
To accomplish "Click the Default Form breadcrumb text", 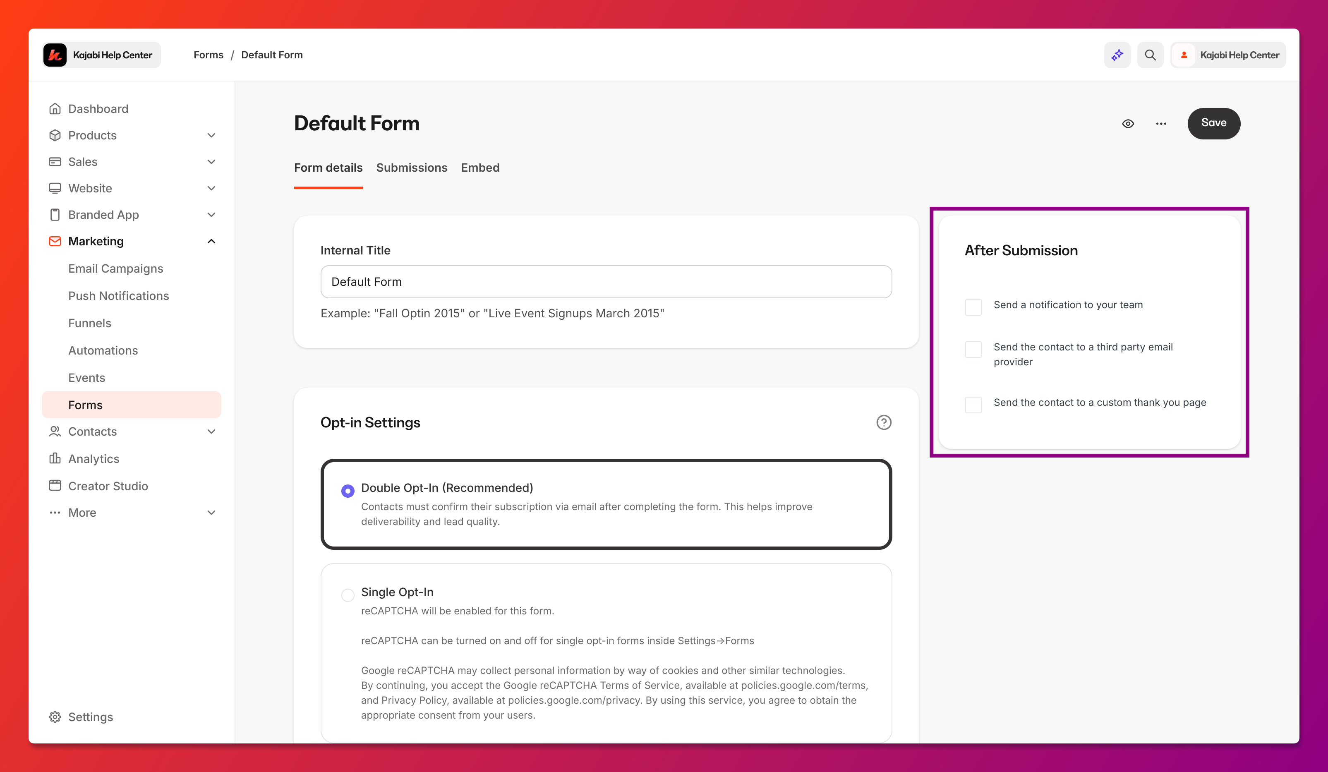I will click(x=272, y=55).
